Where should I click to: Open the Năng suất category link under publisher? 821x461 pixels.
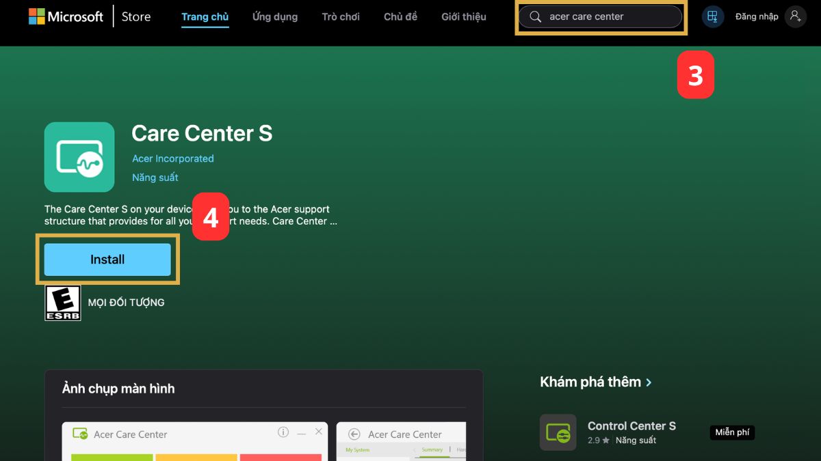click(x=155, y=178)
